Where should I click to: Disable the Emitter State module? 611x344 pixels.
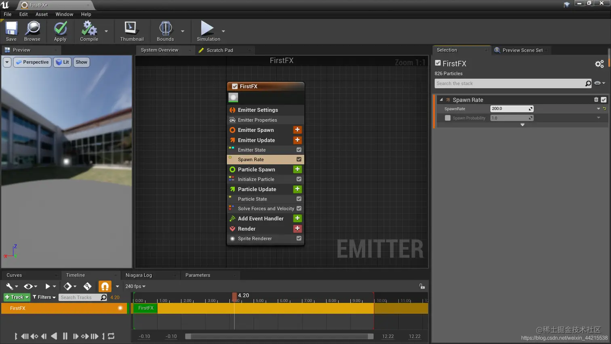pyautogui.click(x=299, y=150)
